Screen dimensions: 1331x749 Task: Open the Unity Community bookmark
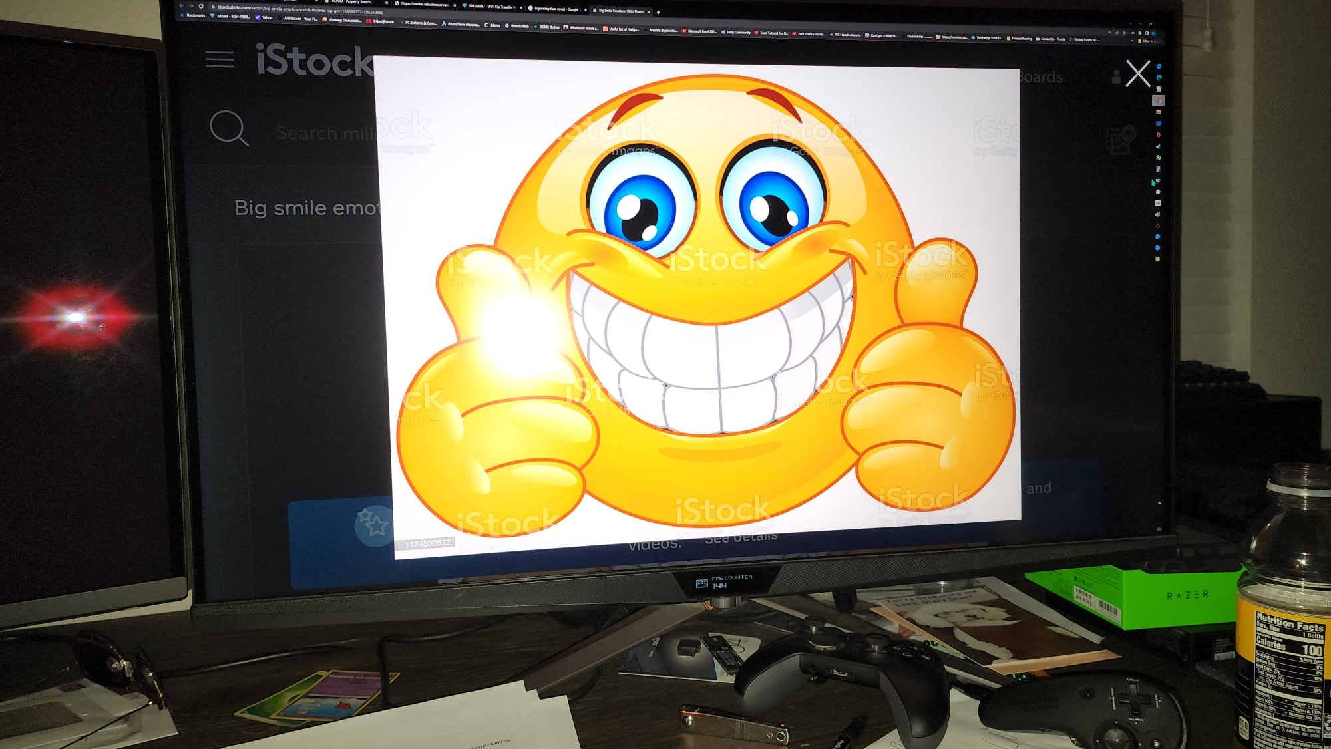(x=736, y=32)
